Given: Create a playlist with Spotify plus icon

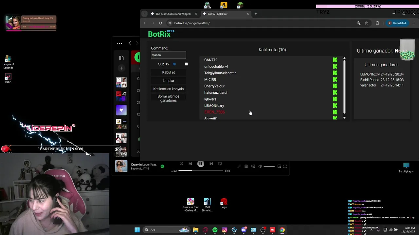Looking at the screenshot, I should [121, 68].
